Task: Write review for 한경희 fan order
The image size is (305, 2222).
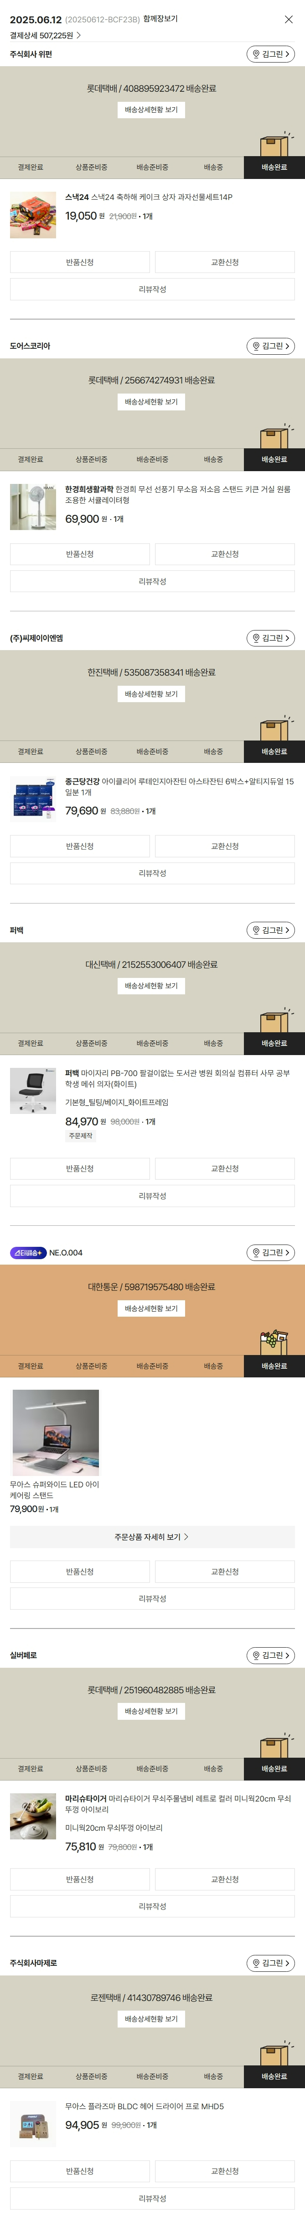Action: coord(152,581)
